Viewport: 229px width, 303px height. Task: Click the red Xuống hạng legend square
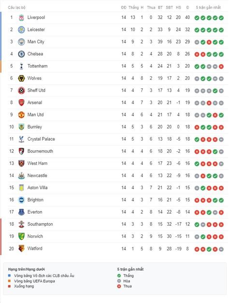tap(9, 286)
